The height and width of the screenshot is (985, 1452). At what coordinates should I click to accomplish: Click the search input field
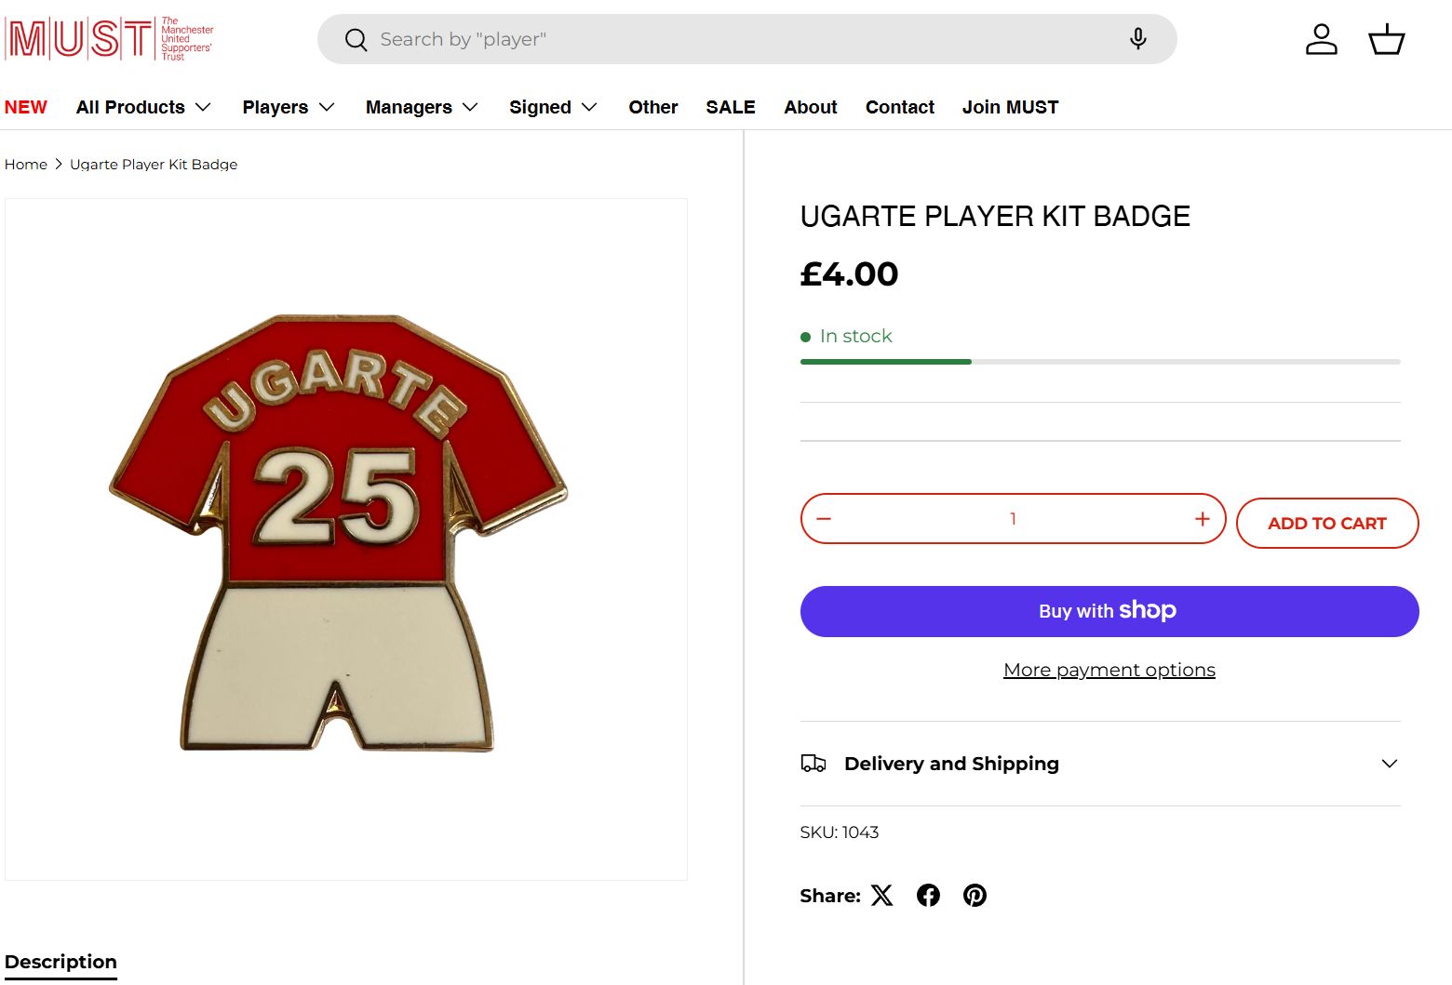coord(735,39)
